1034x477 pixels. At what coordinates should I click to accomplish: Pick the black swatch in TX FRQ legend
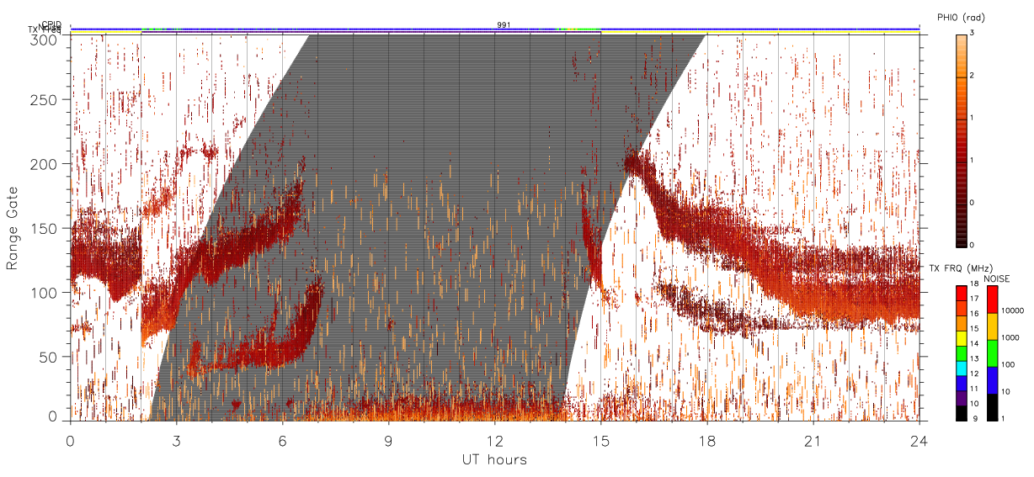961,413
